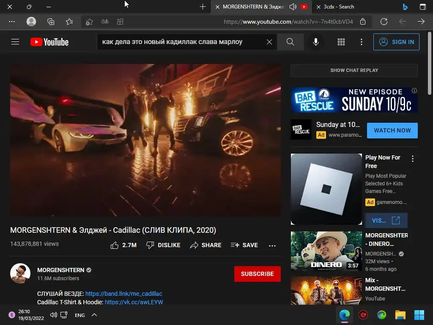Click WATCH NOW on Bar Rescue ad
The image size is (433, 325).
click(392, 130)
